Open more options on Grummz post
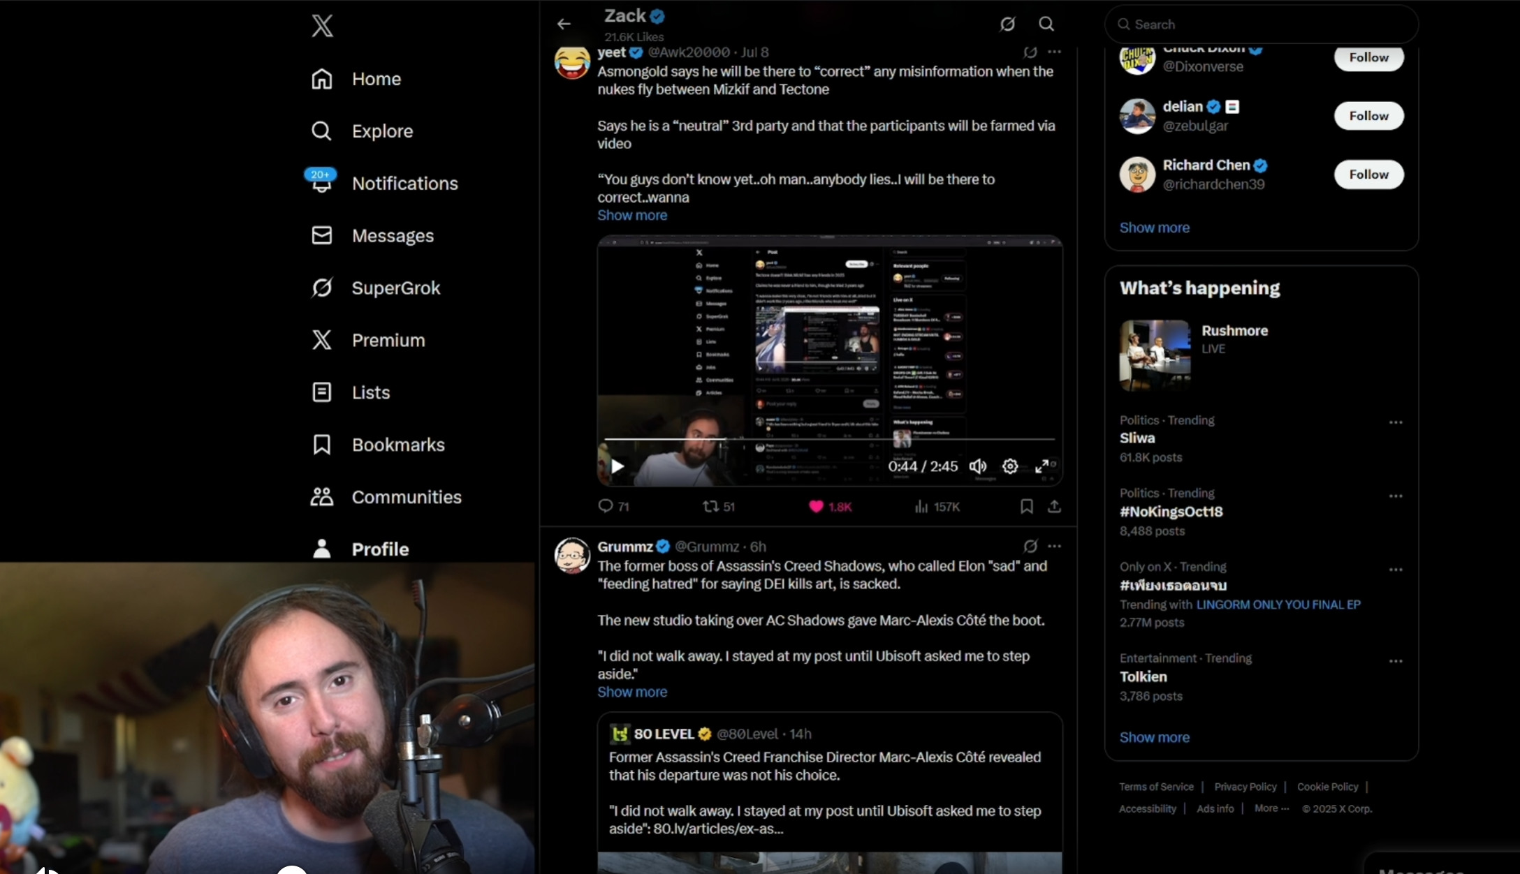This screenshot has height=874, width=1520. click(1054, 547)
